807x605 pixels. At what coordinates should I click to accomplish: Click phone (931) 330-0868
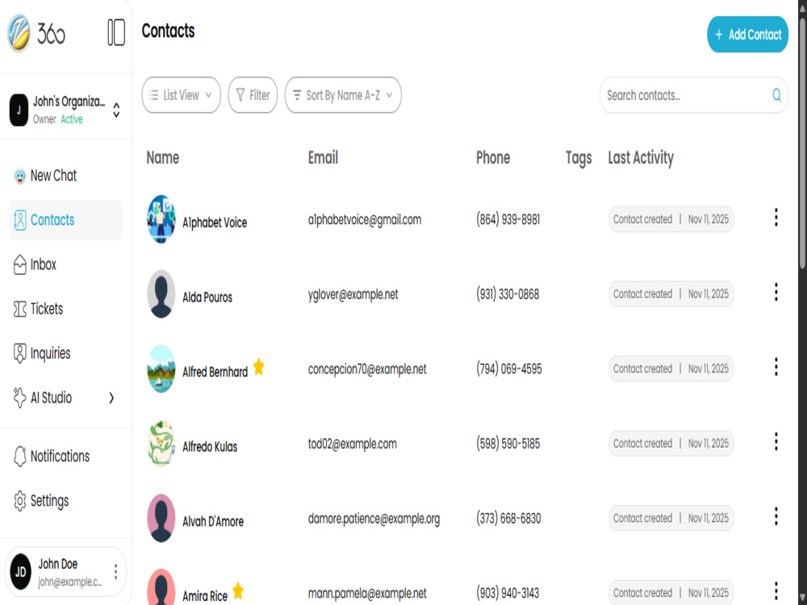[x=508, y=294]
